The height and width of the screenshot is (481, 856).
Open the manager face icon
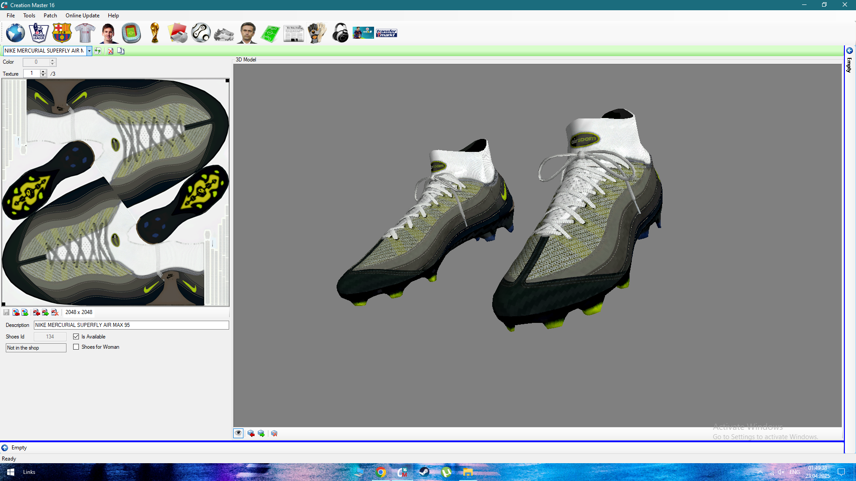(247, 33)
